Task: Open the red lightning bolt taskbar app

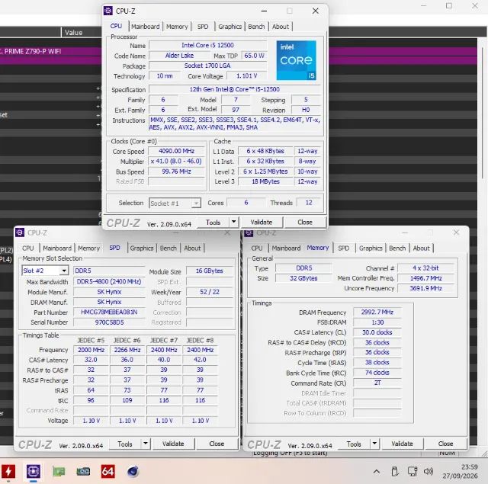Action: pyautogui.click(x=8, y=472)
